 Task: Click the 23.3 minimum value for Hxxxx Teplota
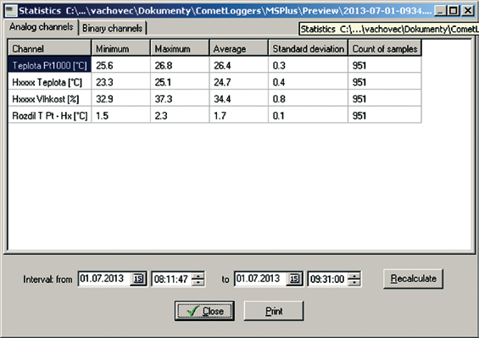click(120, 82)
